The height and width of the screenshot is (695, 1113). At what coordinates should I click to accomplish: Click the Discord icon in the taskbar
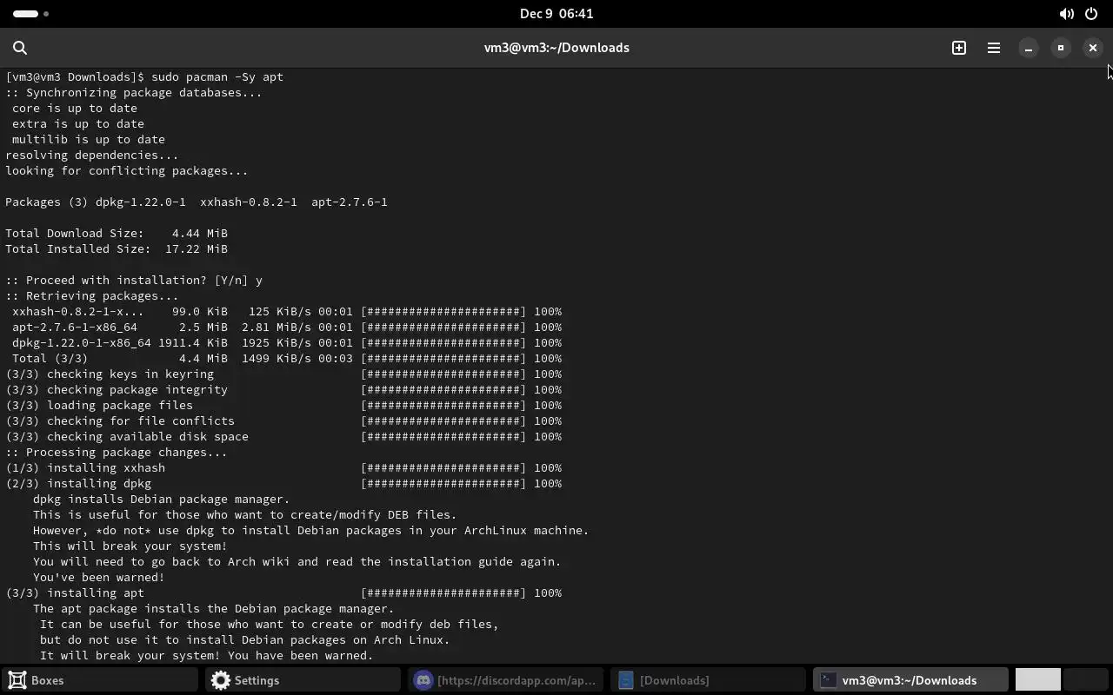tap(423, 680)
